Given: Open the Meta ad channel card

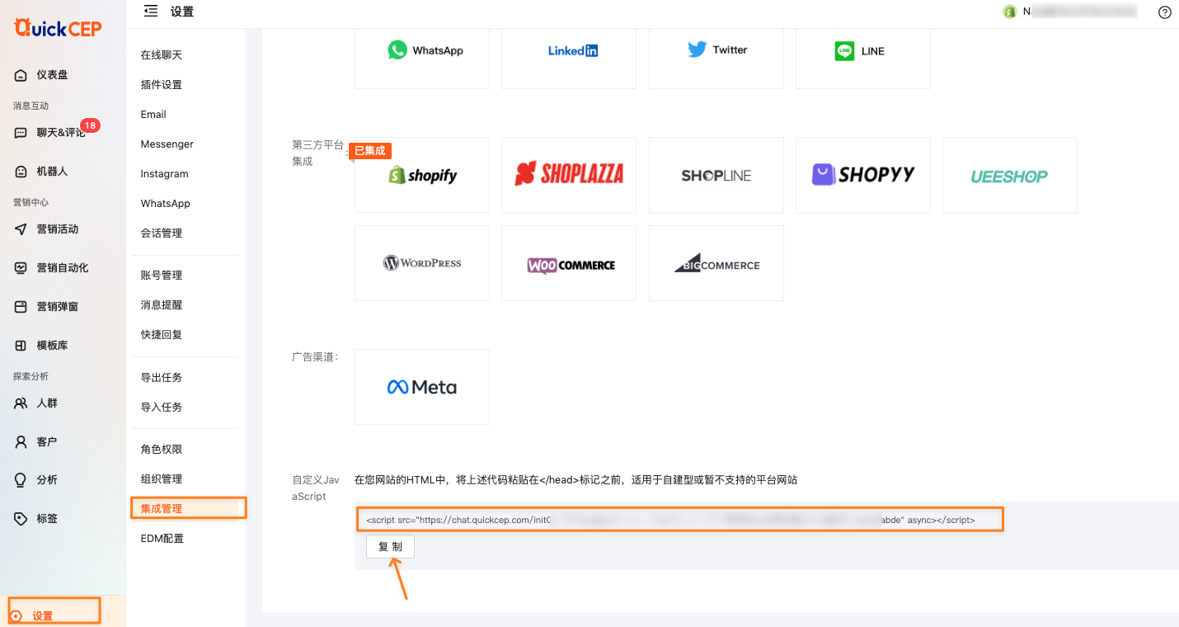Looking at the screenshot, I should pyautogui.click(x=422, y=387).
